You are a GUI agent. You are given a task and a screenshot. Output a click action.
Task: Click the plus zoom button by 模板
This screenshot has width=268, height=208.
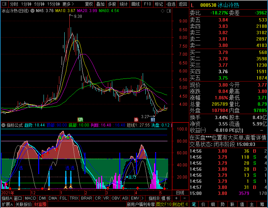coord(176,198)
